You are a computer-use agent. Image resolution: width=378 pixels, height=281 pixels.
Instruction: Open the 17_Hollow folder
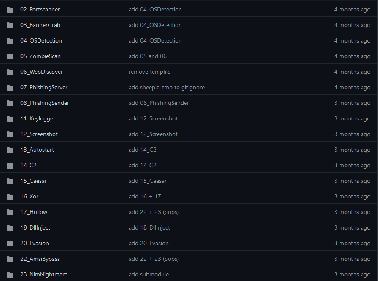coord(34,212)
